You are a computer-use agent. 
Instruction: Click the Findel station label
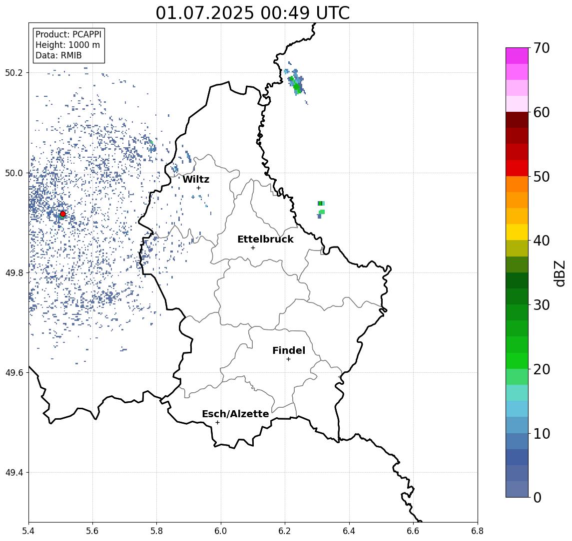[289, 350]
